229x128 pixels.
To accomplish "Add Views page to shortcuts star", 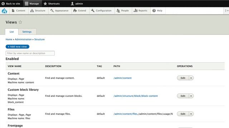I will pyautogui.click(x=20, y=22).
